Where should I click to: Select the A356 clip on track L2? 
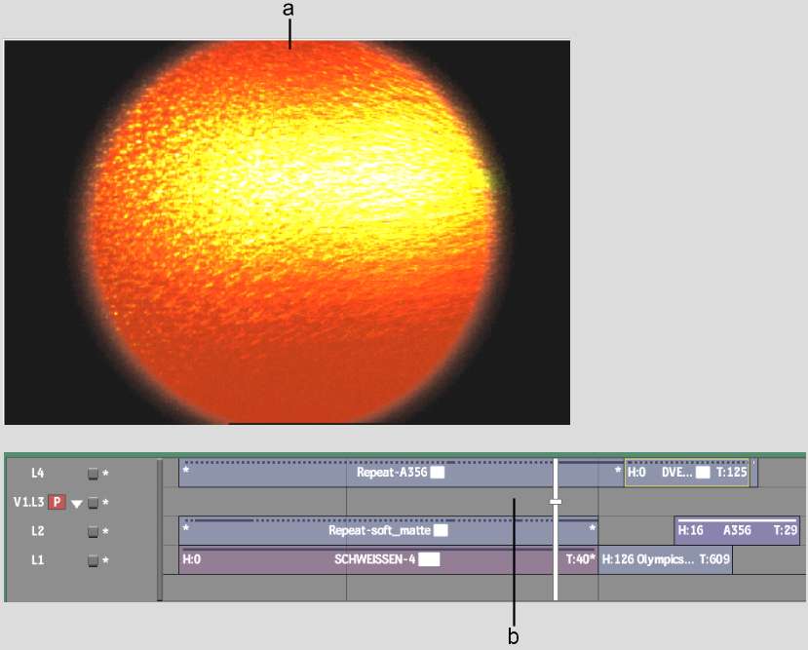pos(737,531)
